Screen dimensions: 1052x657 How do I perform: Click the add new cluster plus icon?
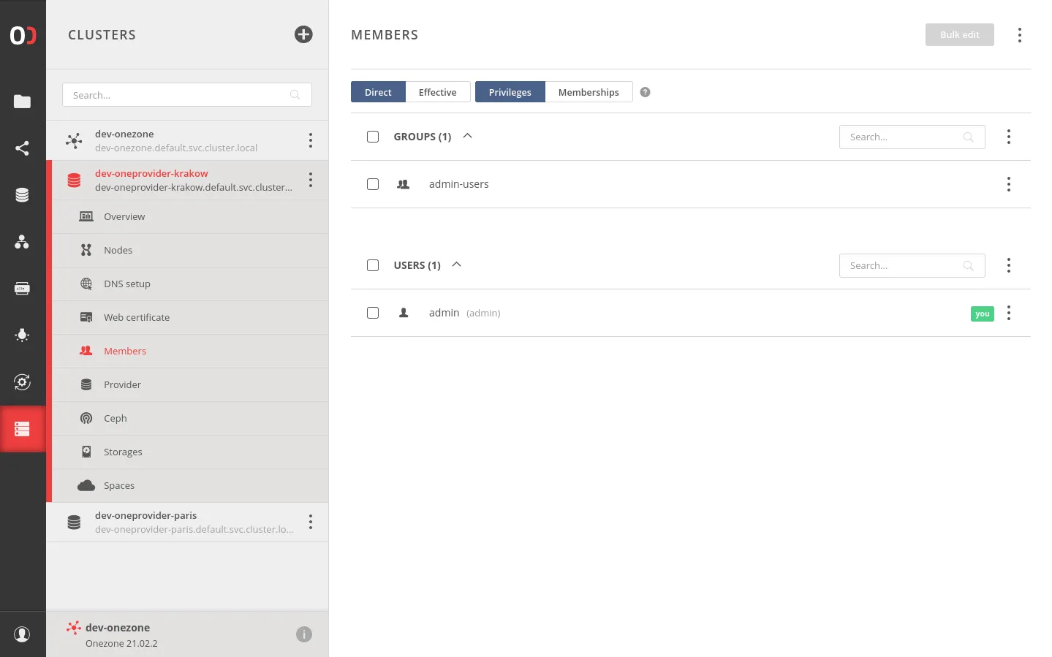coord(303,34)
